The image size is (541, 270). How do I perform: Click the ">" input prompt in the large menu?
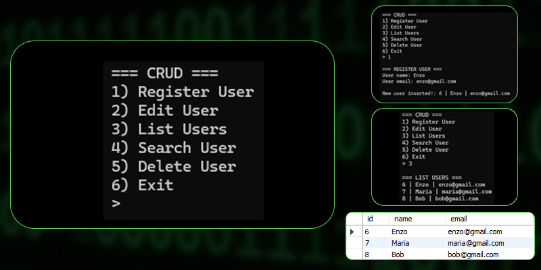116,204
